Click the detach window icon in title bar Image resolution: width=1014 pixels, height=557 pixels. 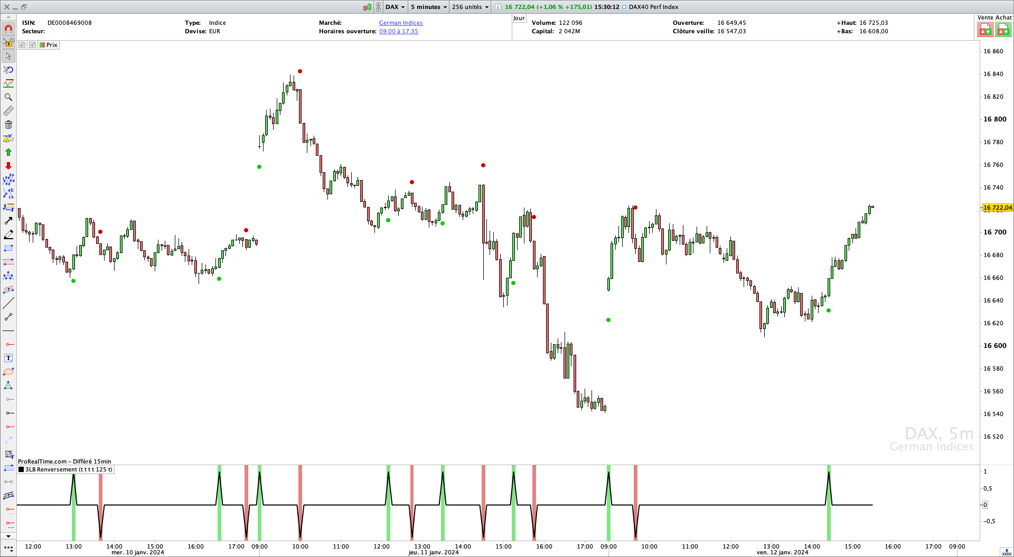pos(24,7)
